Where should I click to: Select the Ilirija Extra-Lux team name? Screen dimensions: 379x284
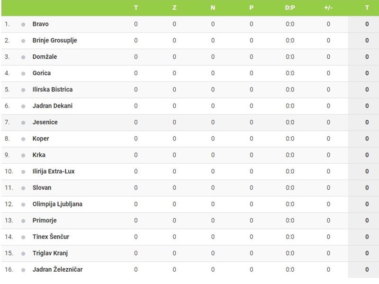point(54,171)
